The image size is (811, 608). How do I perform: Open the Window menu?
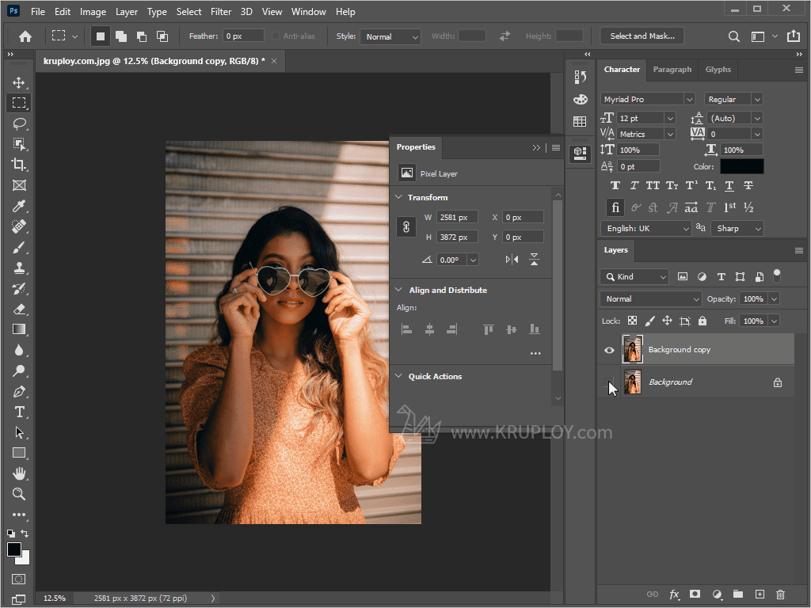[308, 11]
